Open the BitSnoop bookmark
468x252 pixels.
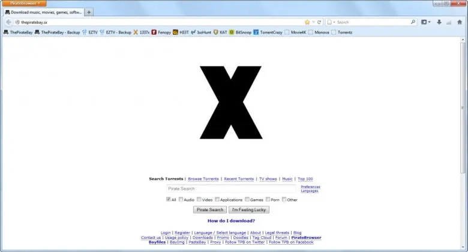[240, 32]
